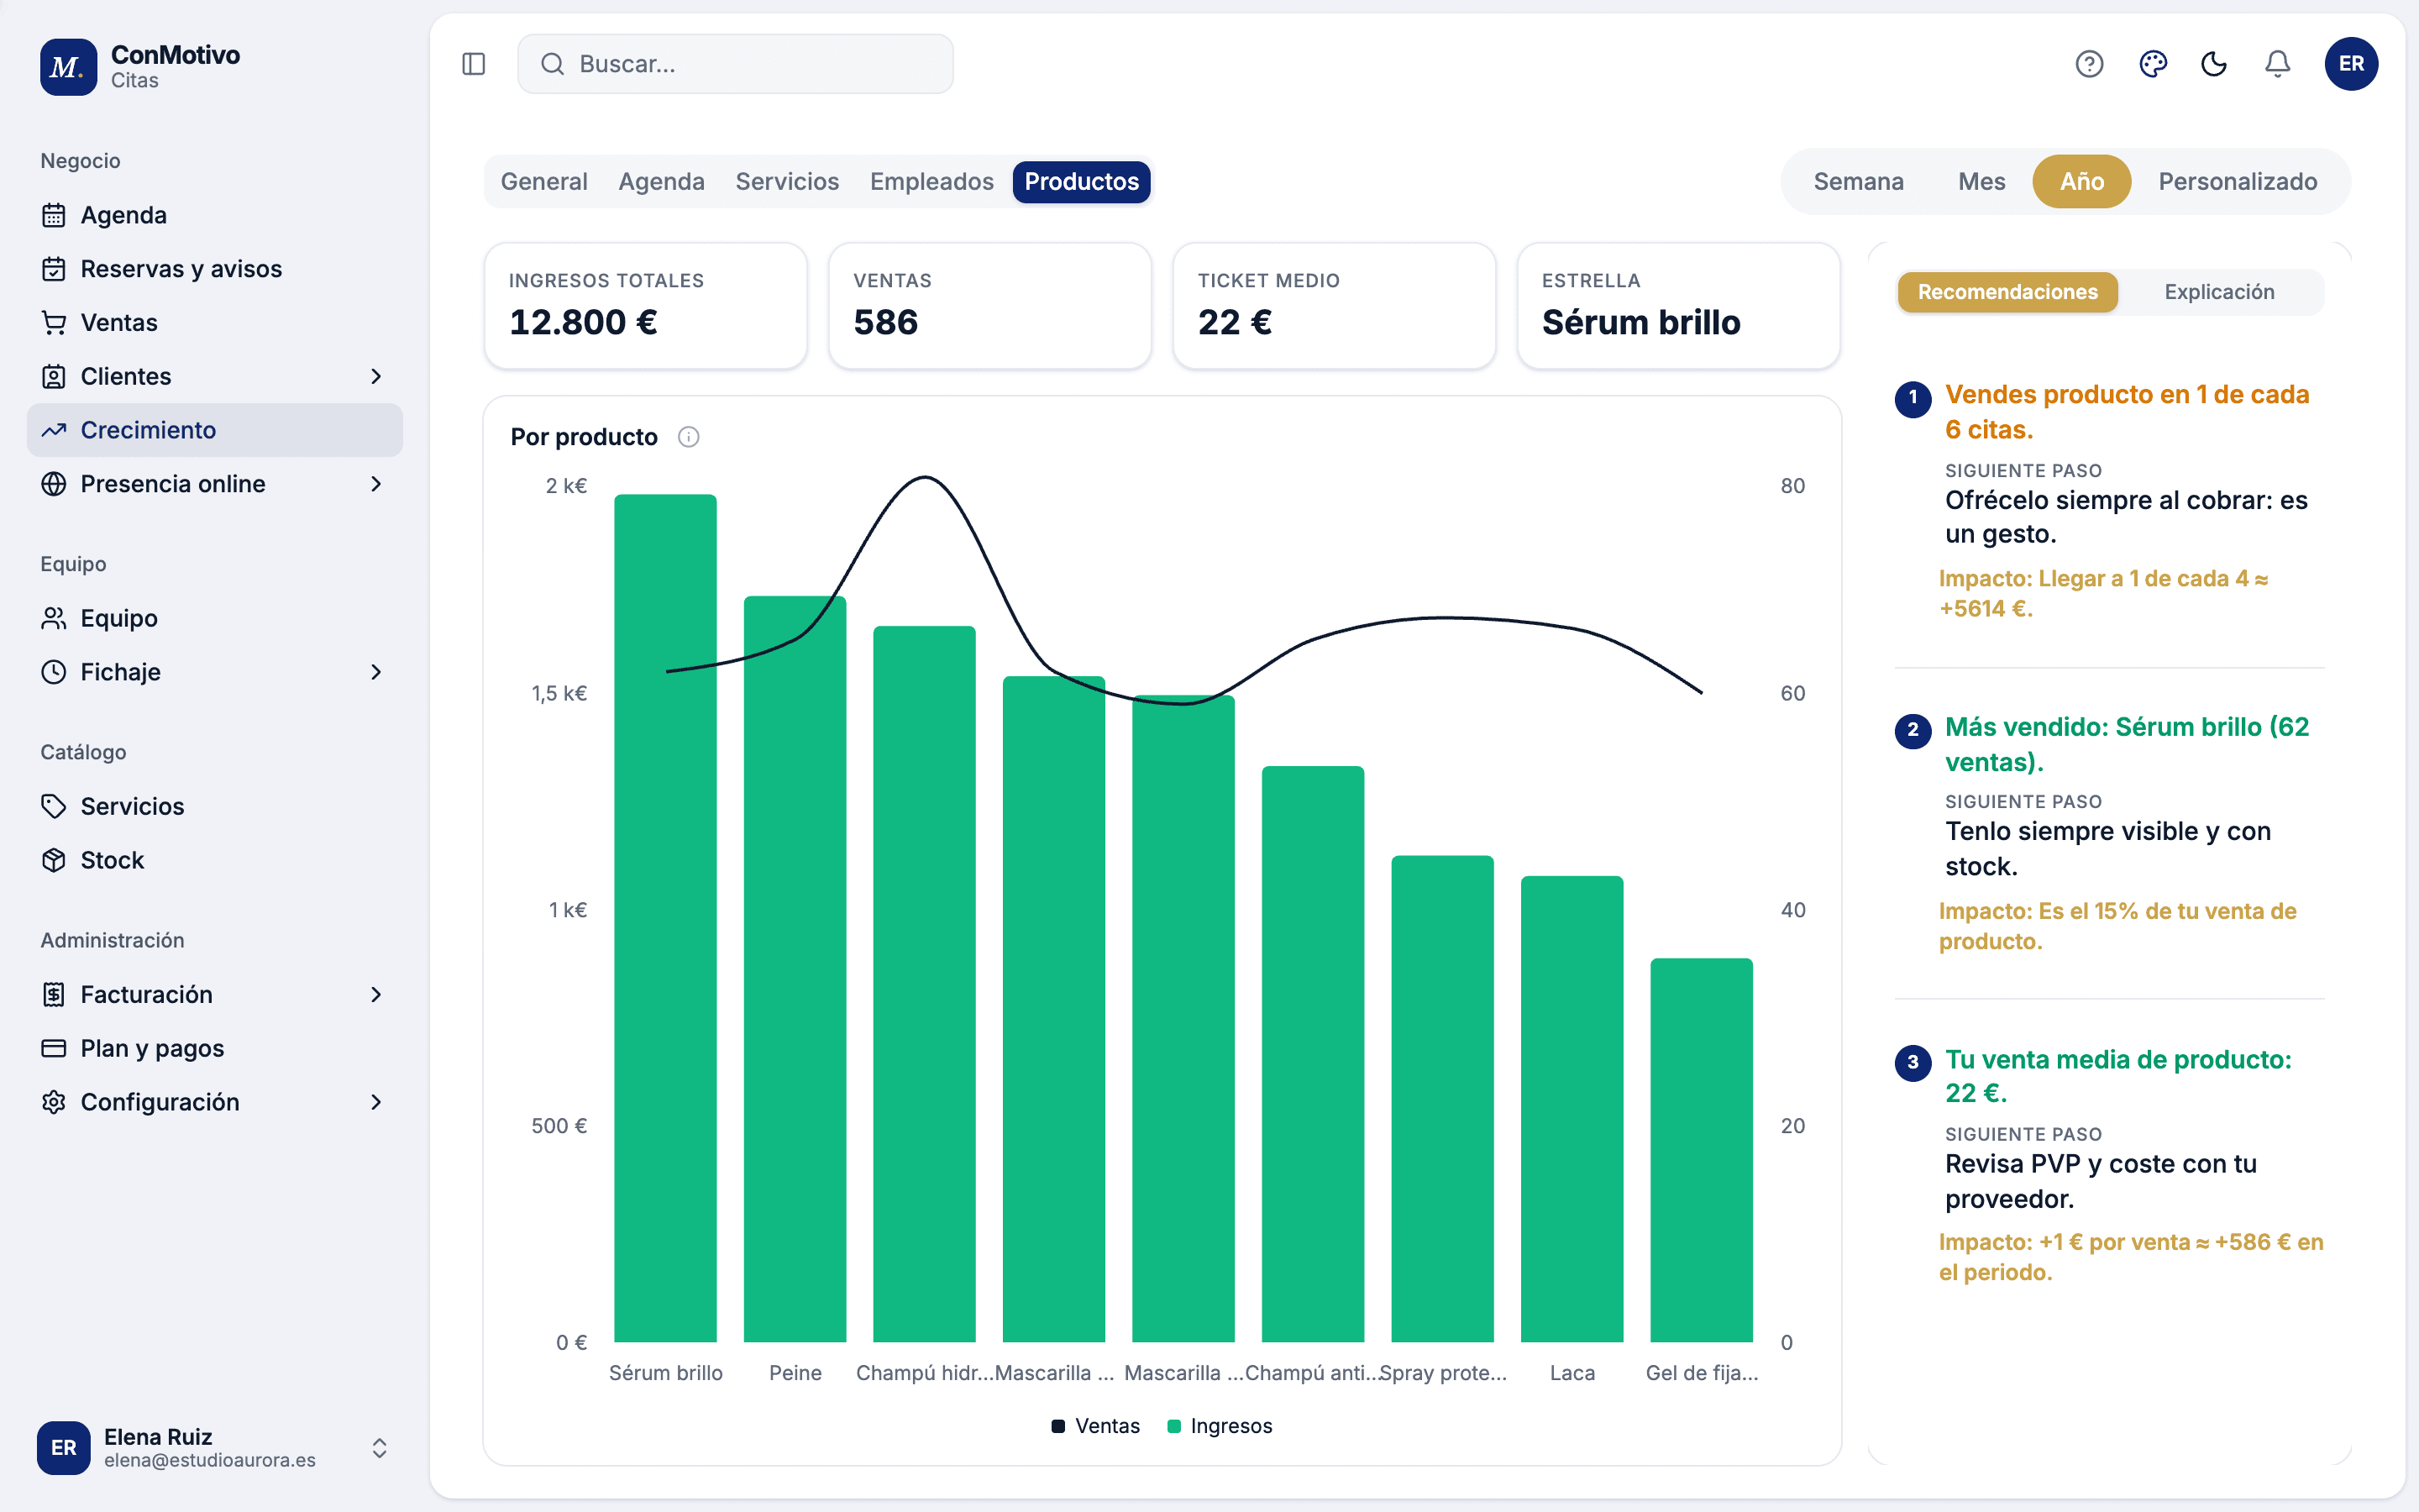
Task: Click the Laca bar in chart
Action: (x=1572, y=1109)
